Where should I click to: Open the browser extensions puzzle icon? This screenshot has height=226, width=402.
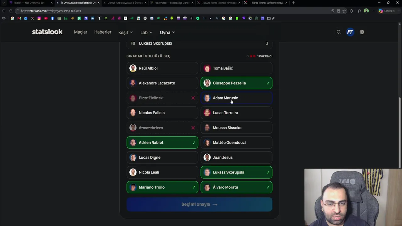351,11
